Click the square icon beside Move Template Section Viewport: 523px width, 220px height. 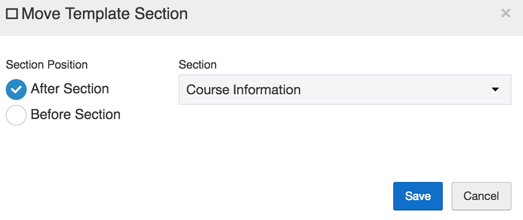pyautogui.click(x=12, y=14)
